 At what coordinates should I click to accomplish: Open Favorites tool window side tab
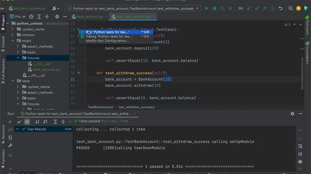tap(3, 159)
